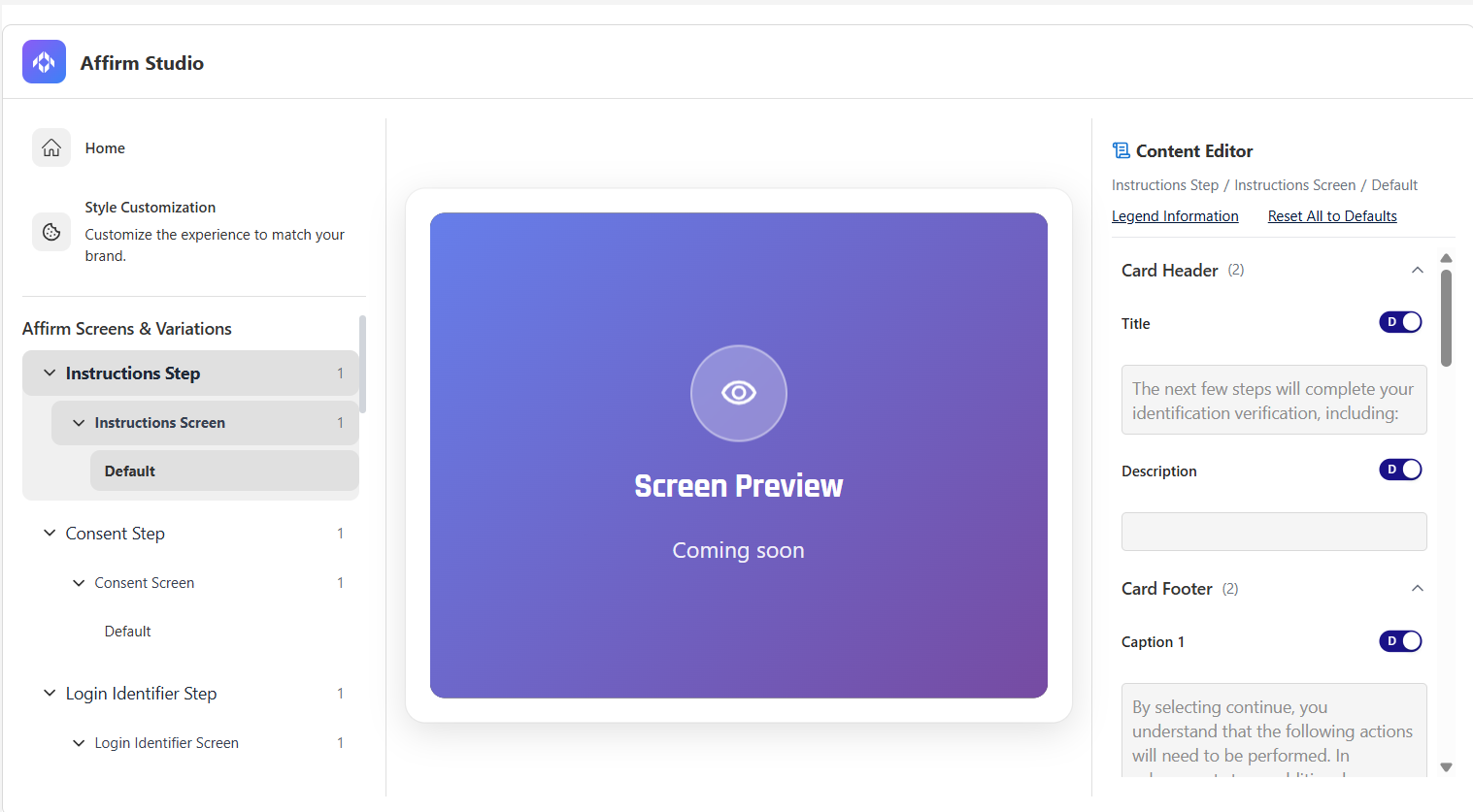Collapse the Card Header section

pos(1417,271)
